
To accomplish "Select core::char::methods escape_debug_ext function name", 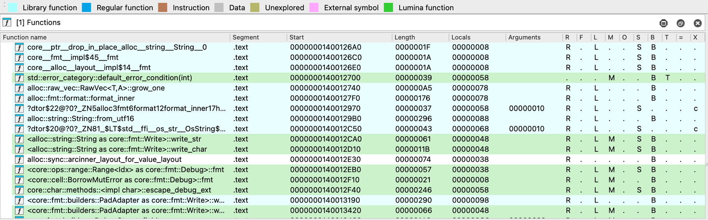I will tap(119, 190).
